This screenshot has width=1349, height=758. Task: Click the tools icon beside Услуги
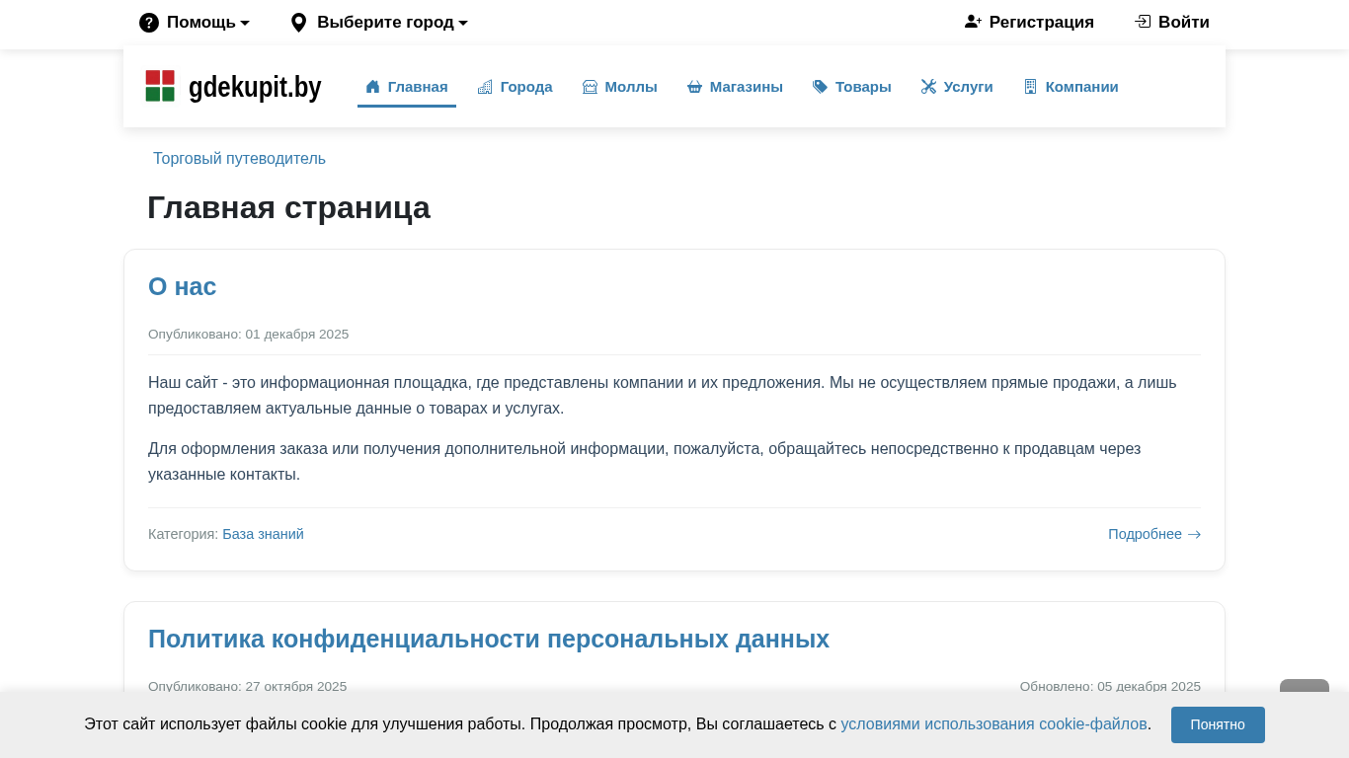(928, 87)
